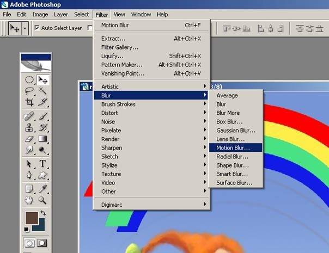Select the Lasso tool

click(29, 91)
